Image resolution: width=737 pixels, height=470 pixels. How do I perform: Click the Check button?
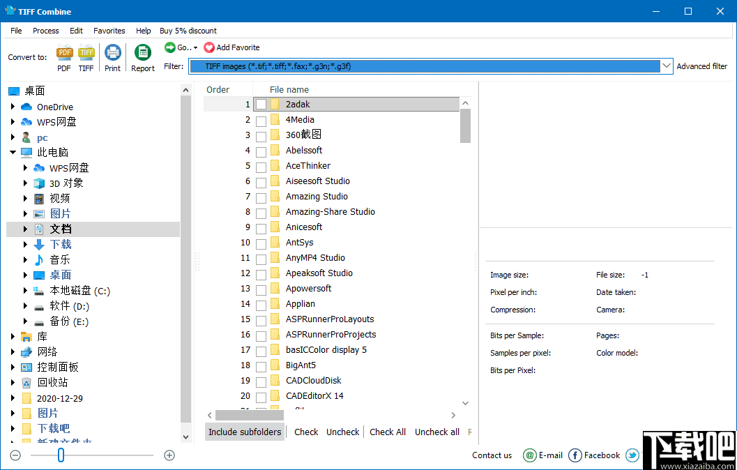click(306, 432)
